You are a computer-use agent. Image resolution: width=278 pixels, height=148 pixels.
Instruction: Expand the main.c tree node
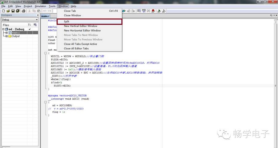(x=6, y=33)
